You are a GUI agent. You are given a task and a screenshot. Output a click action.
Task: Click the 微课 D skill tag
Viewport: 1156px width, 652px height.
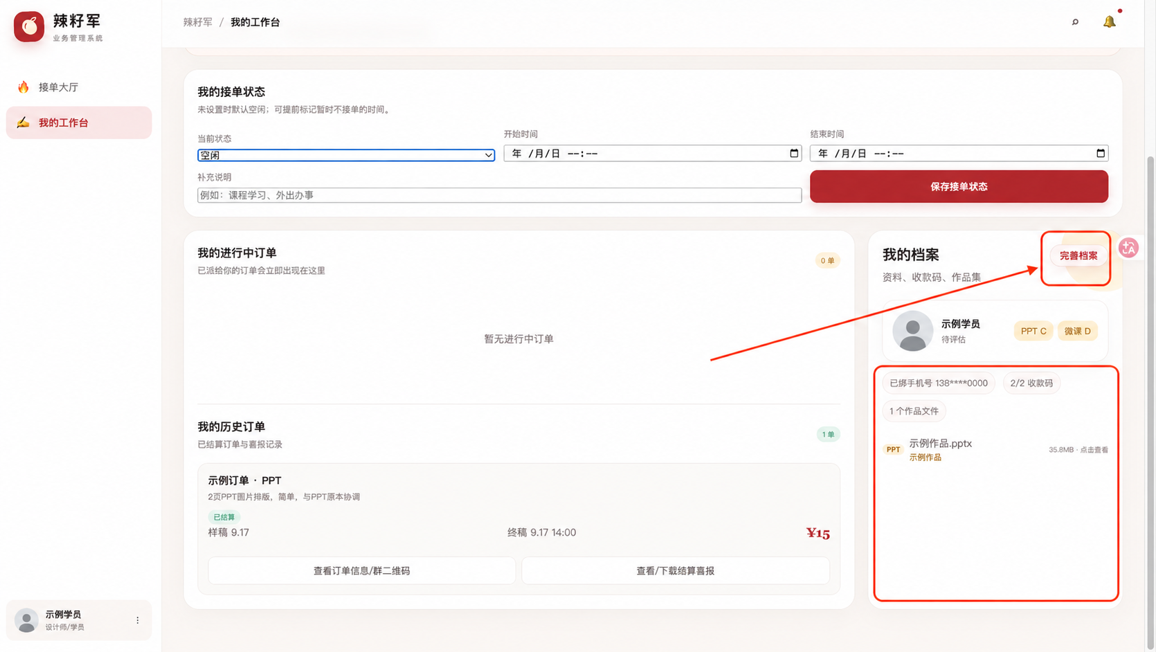pyautogui.click(x=1077, y=331)
